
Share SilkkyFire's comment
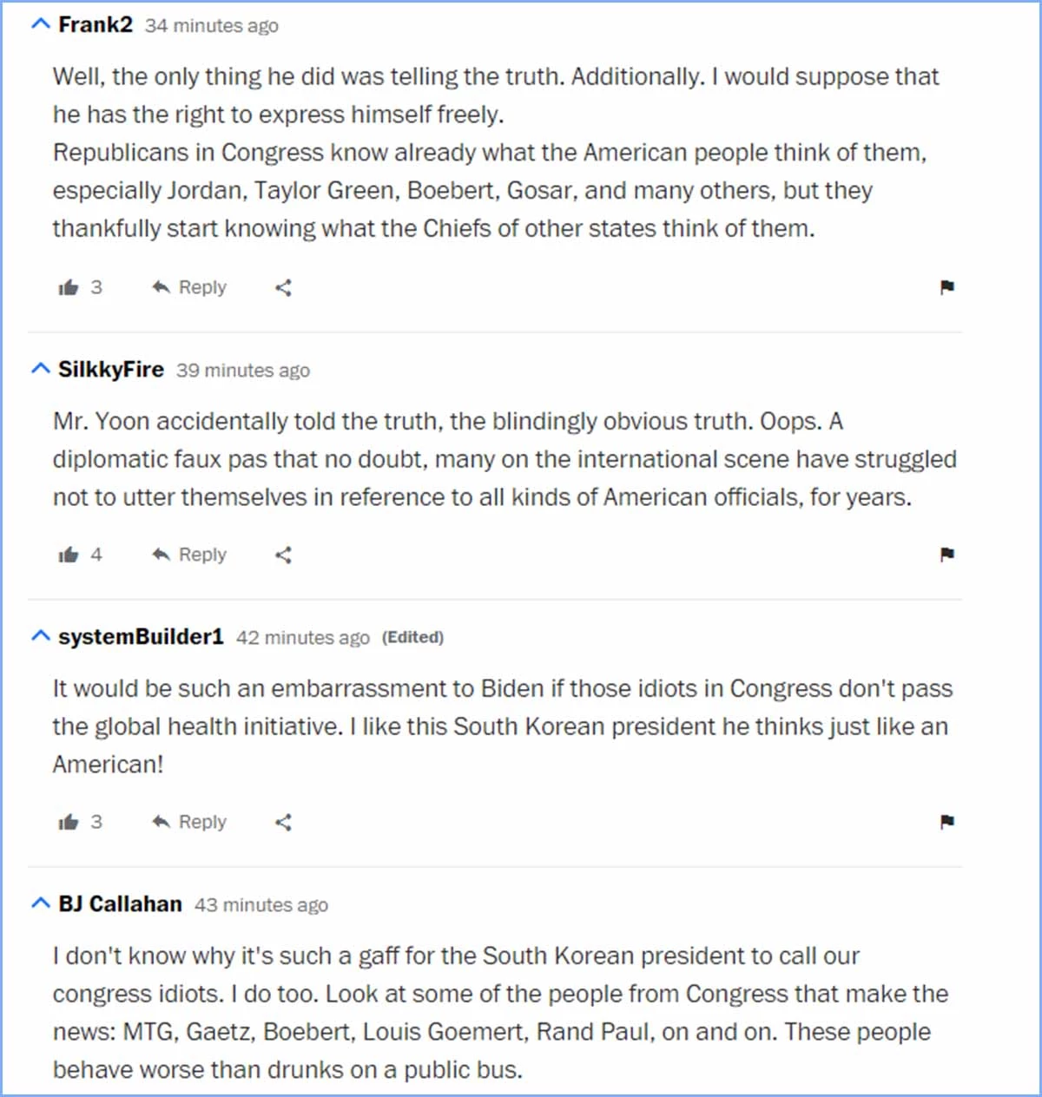pyautogui.click(x=282, y=555)
